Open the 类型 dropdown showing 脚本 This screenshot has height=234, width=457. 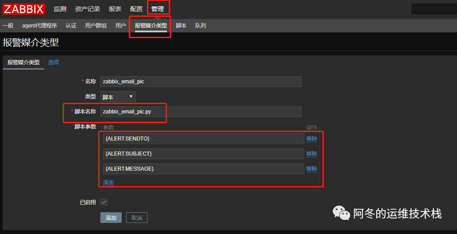coord(118,97)
